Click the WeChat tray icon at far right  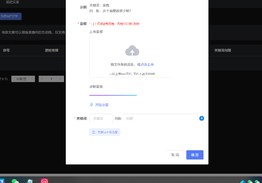click(x=257, y=182)
